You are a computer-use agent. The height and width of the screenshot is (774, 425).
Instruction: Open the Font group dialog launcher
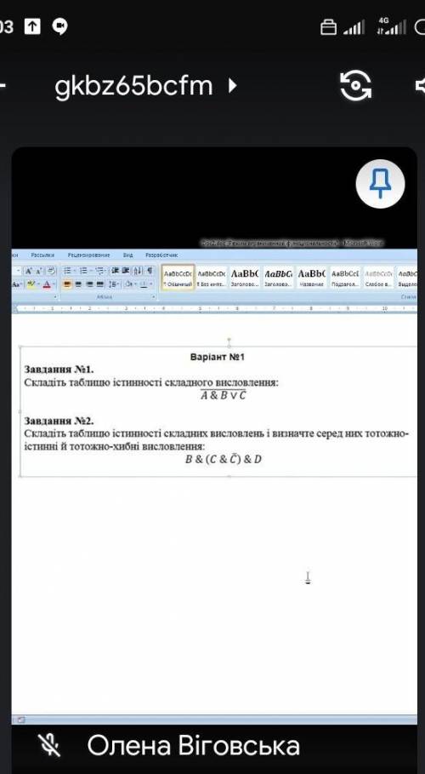(x=55, y=296)
